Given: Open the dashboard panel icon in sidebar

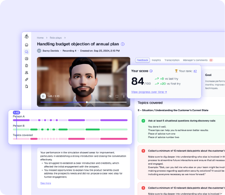Looking at the screenshot, I should pyautogui.click(x=27, y=58).
